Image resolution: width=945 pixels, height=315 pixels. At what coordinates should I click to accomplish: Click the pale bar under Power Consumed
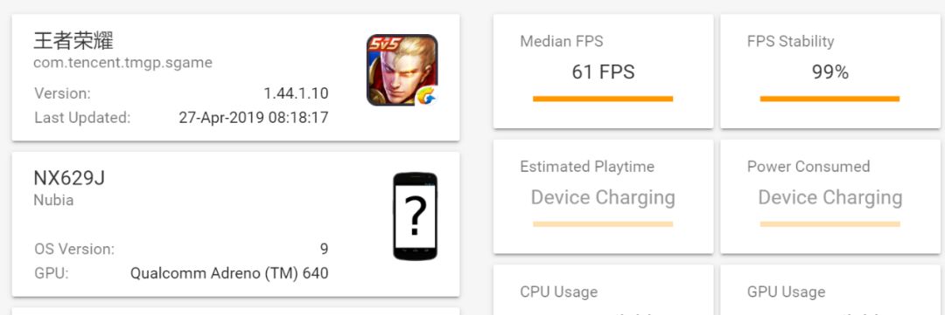click(829, 223)
